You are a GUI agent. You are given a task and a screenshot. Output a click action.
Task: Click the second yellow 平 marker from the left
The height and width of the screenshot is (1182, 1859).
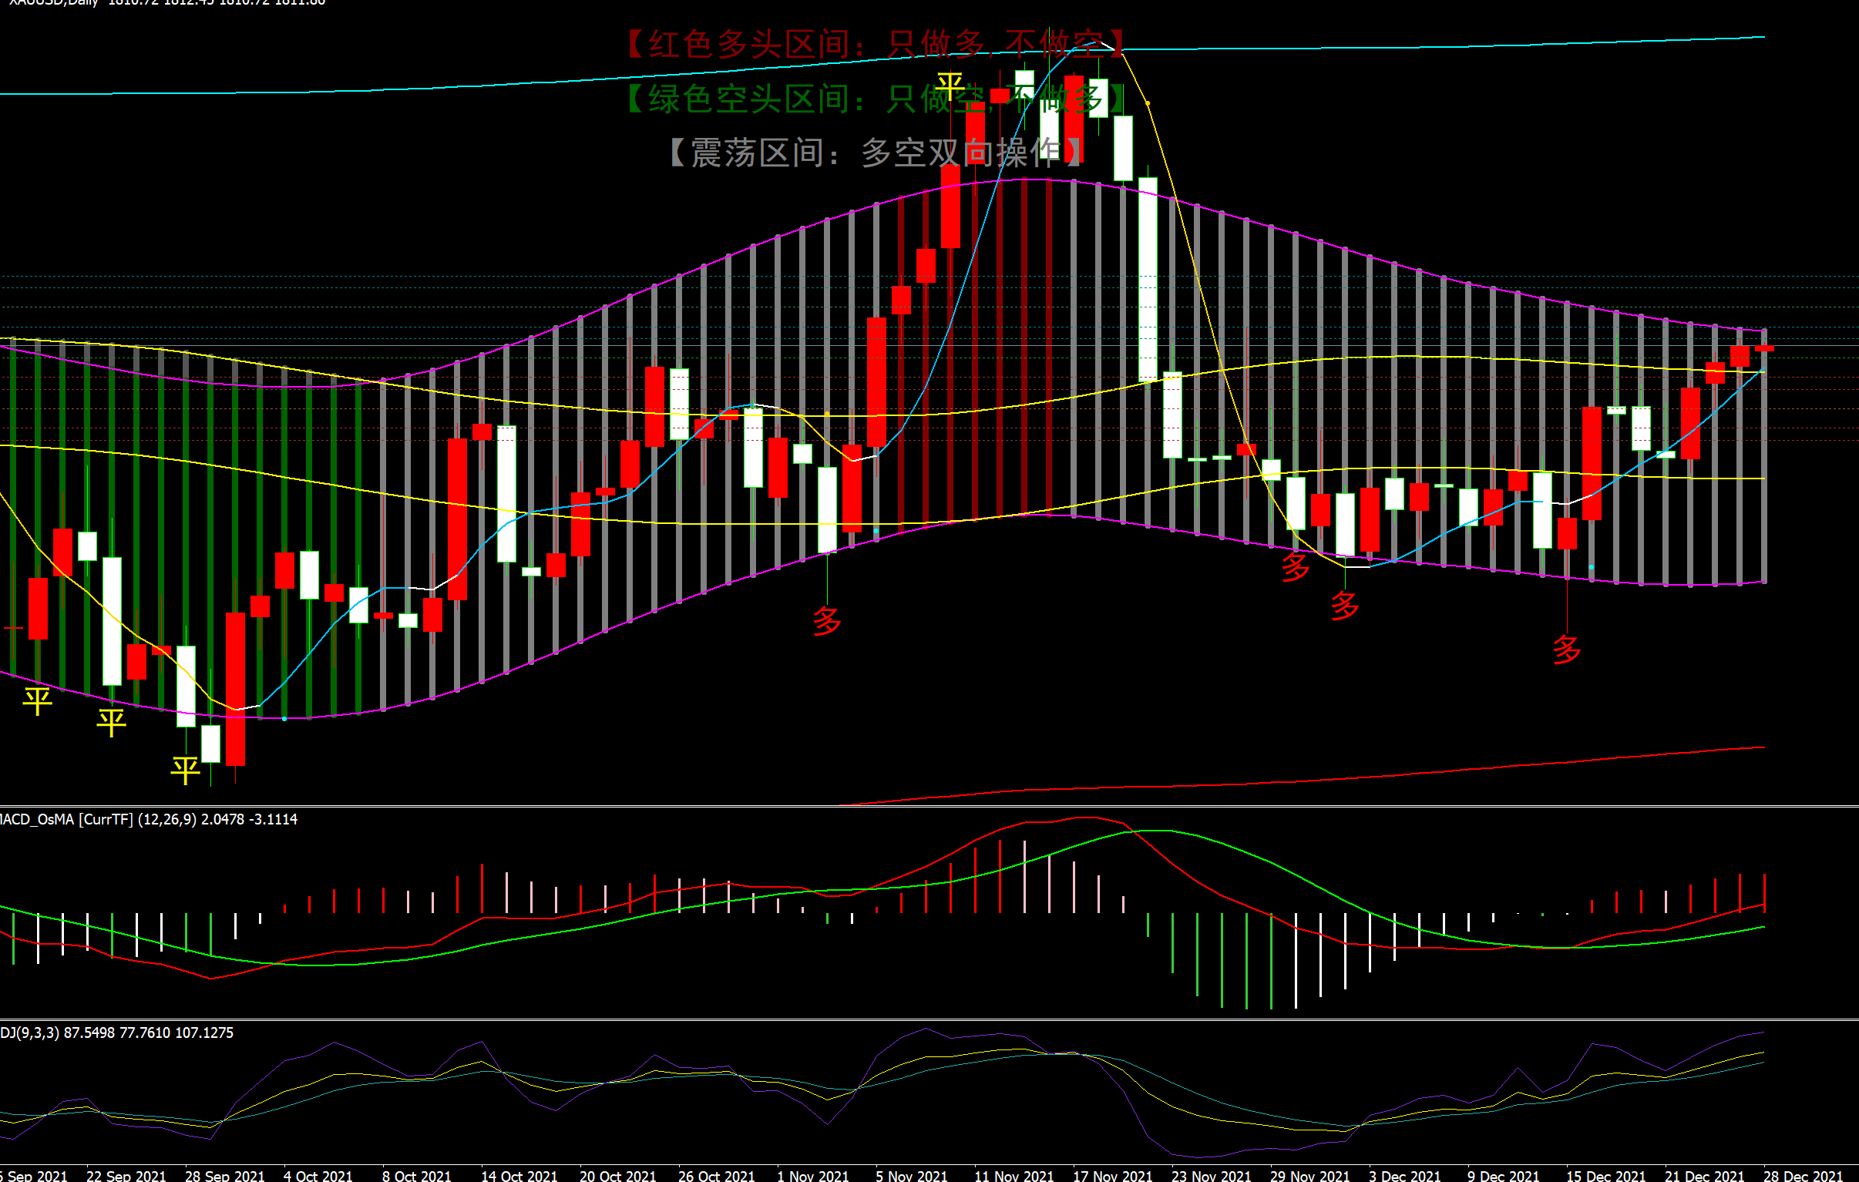click(x=111, y=722)
